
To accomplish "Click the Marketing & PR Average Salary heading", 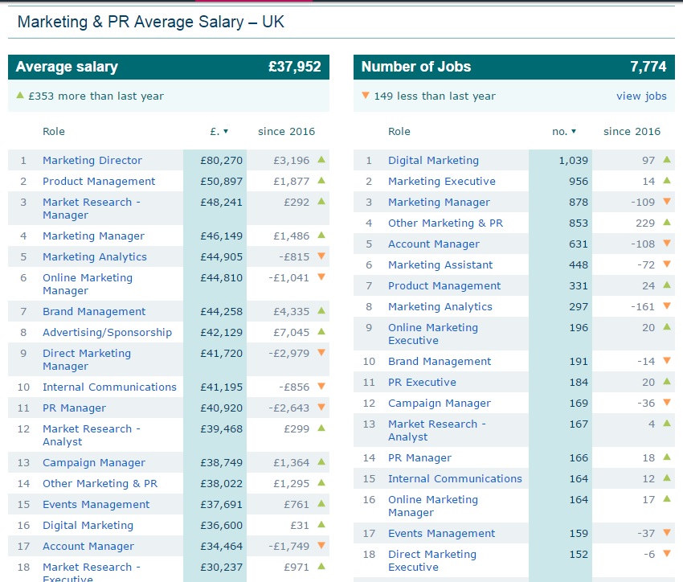I will (151, 22).
